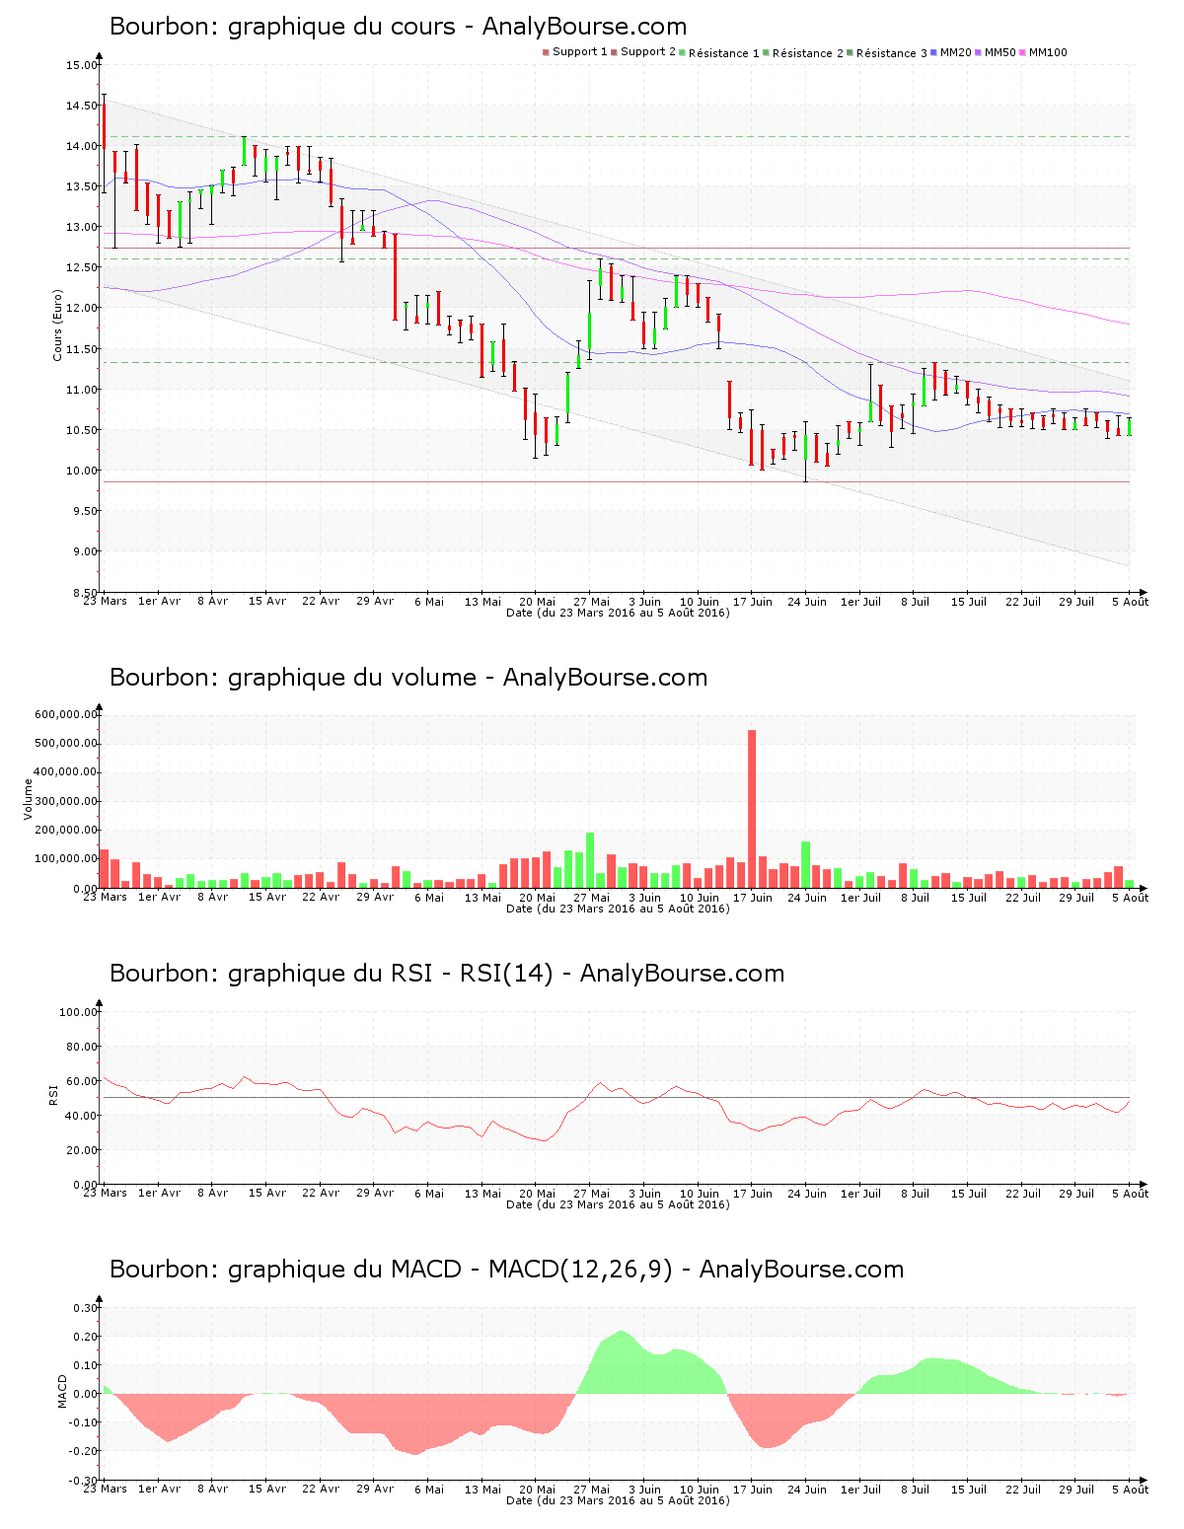Click the MM20 legend color square
This screenshot has width=1184, height=1529.
[934, 52]
